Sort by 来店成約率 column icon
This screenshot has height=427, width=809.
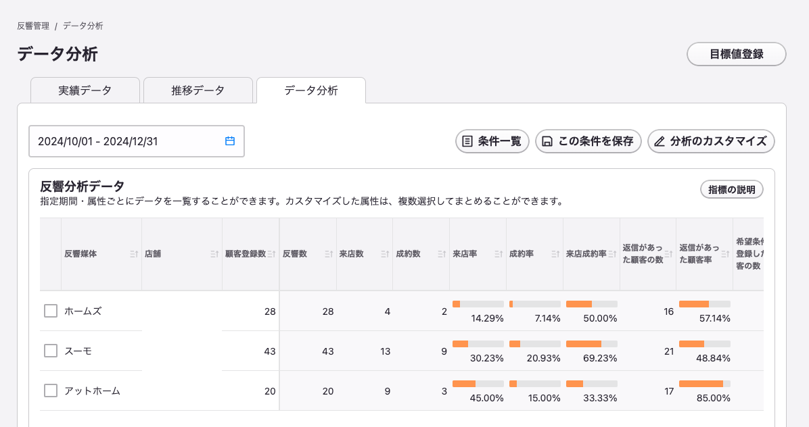click(612, 254)
